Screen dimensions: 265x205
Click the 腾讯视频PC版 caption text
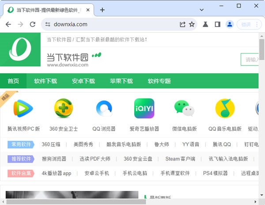pyautogui.click(x=23, y=129)
